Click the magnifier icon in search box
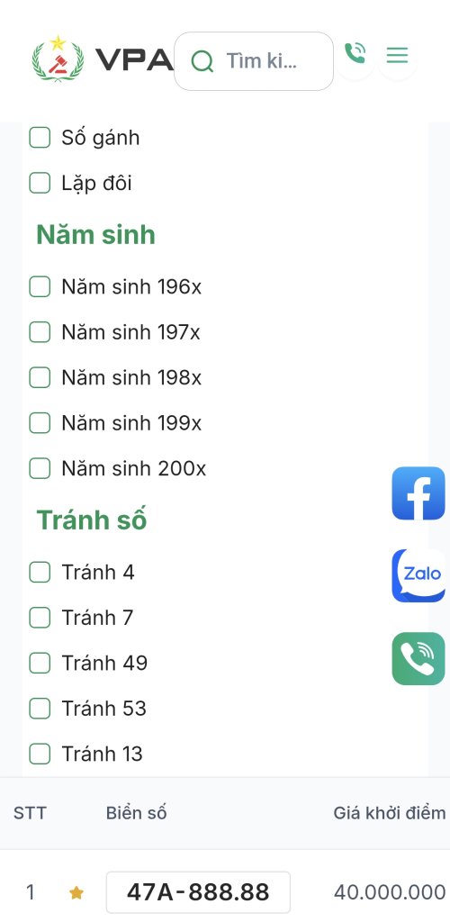 click(202, 61)
